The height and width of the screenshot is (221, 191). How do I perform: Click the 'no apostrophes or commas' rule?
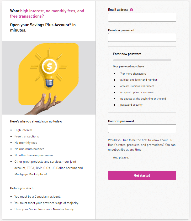click(x=137, y=92)
